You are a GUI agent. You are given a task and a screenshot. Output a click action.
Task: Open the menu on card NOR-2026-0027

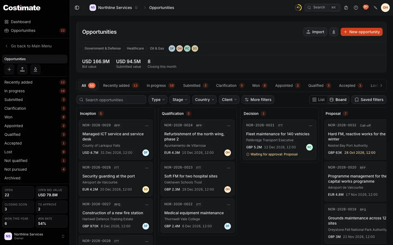click(147, 205)
